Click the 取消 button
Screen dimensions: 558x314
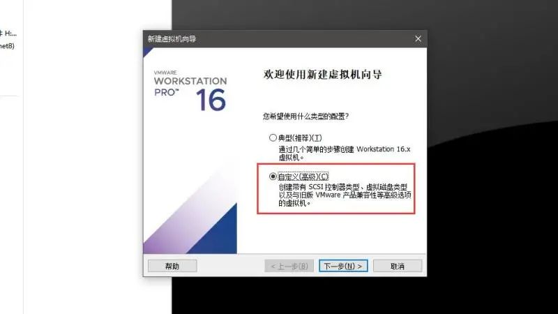click(x=398, y=266)
